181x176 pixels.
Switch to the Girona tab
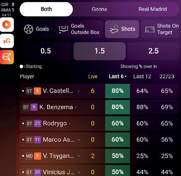click(x=100, y=9)
